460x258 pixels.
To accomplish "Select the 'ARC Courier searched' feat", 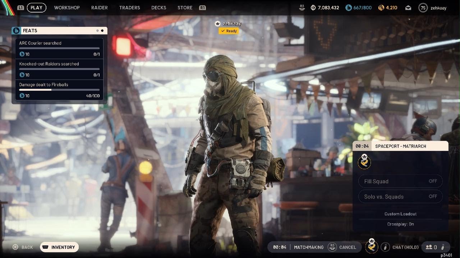I will click(x=59, y=49).
